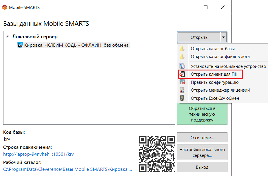Click the Открыть button

click(x=199, y=37)
